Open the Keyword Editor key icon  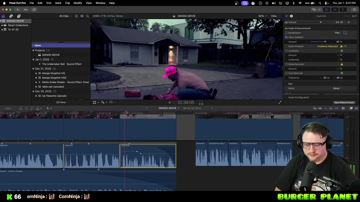pyautogui.click(x=26, y=10)
